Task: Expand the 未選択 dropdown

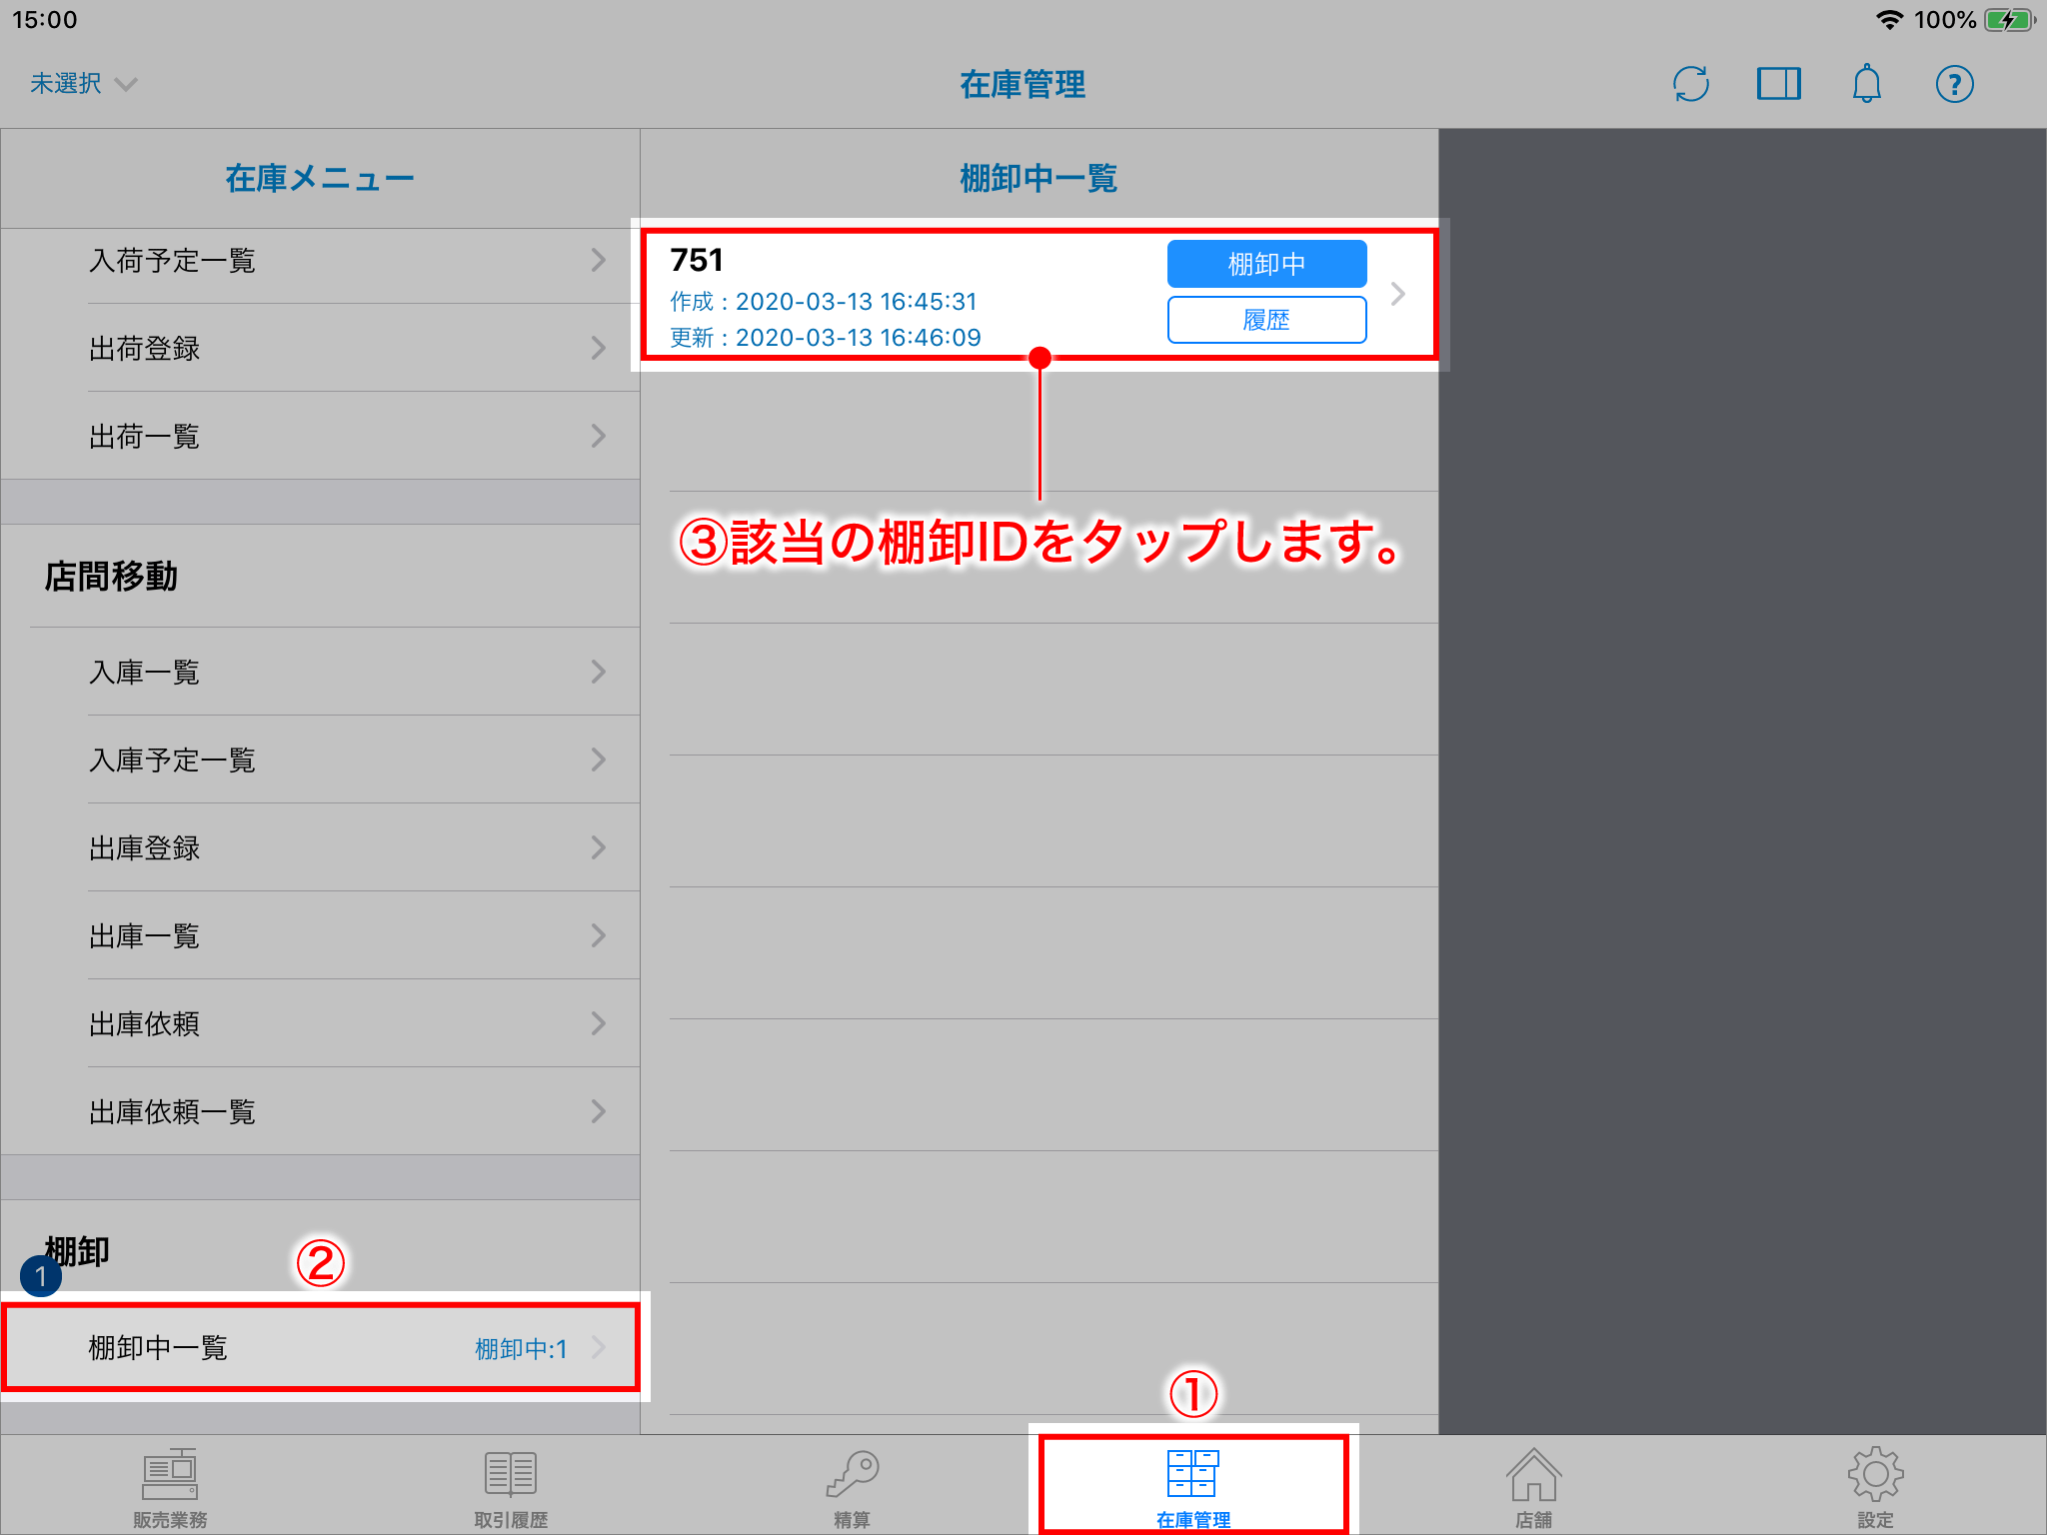Action: 83,84
